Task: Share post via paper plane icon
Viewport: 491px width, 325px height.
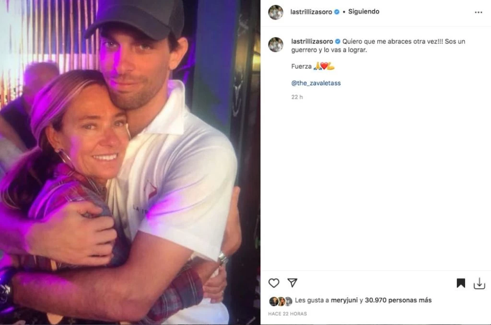Action: (x=292, y=283)
